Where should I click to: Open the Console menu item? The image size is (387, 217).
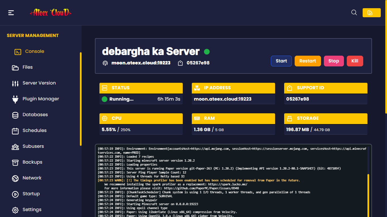pos(34,51)
